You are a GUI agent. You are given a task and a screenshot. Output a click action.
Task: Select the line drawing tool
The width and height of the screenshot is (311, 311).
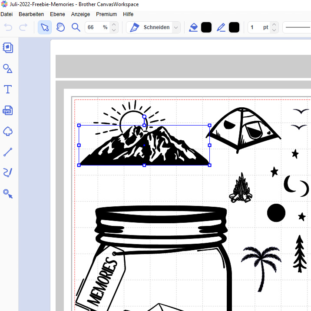pyautogui.click(x=8, y=152)
